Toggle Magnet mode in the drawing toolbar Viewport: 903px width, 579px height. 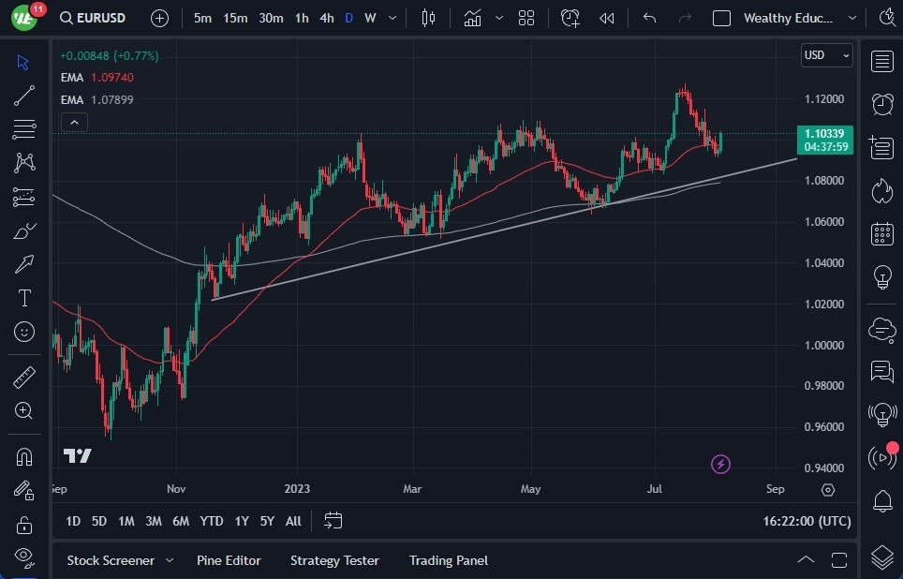click(23, 456)
